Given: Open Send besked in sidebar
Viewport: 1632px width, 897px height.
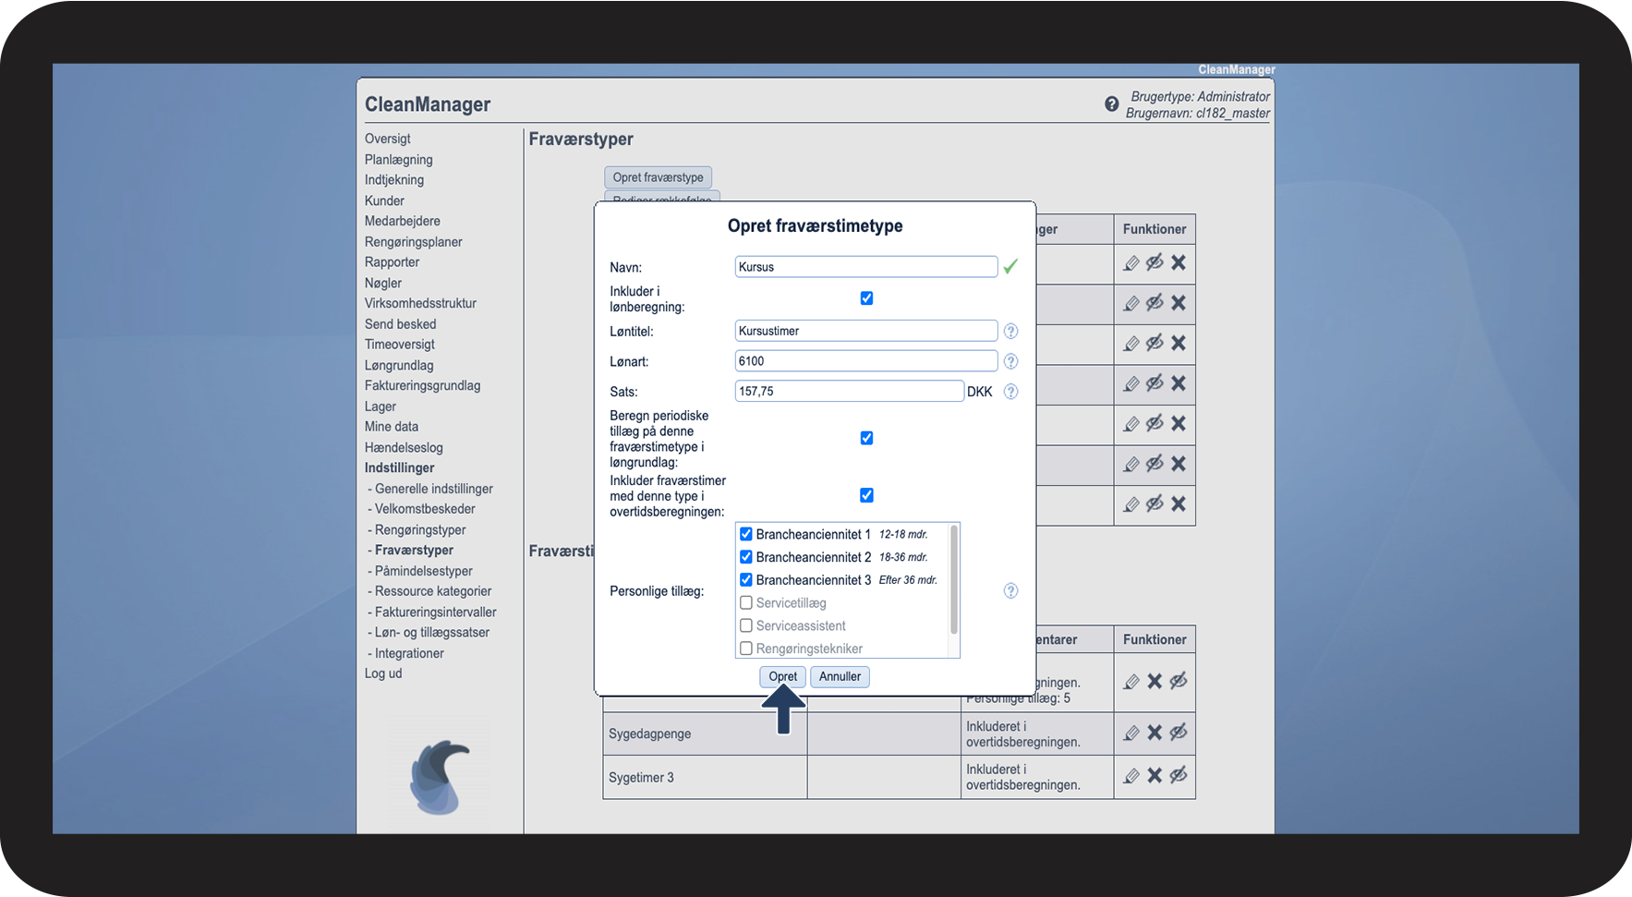Looking at the screenshot, I should [400, 324].
